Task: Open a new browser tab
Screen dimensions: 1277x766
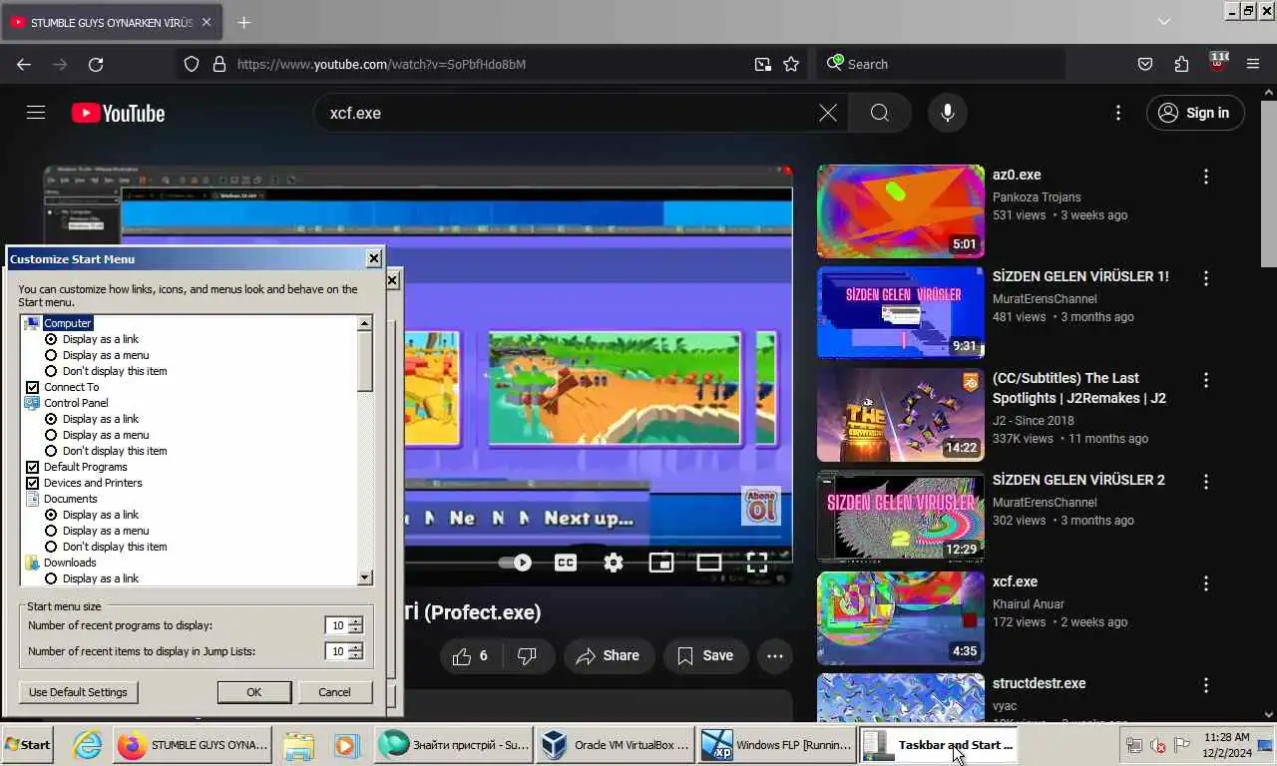Action: [244, 22]
